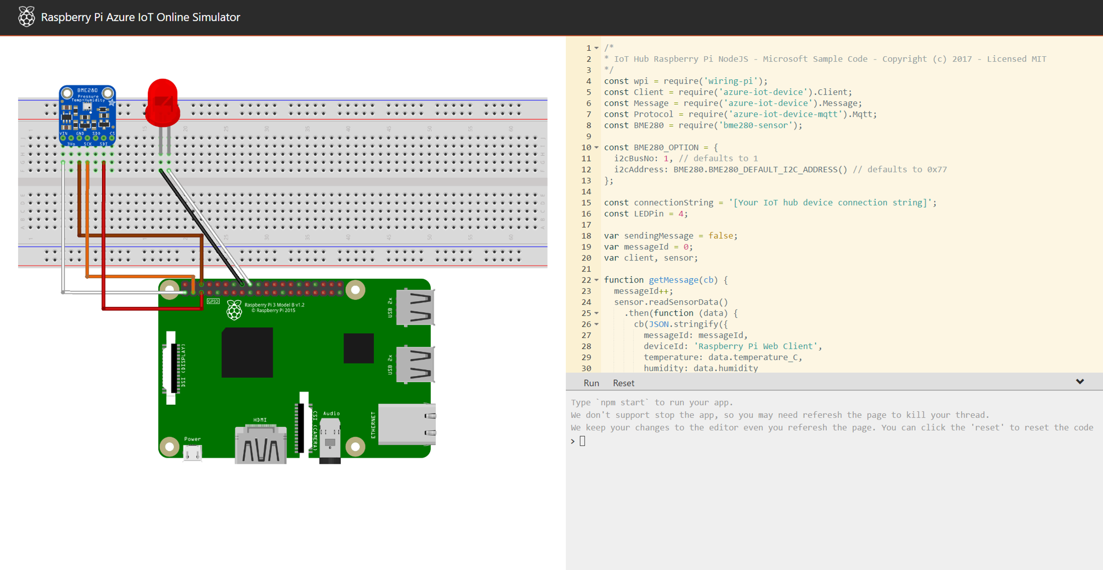Click the Audio jack on the Pi
The width and height of the screenshot is (1103, 570).
pos(330,441)
